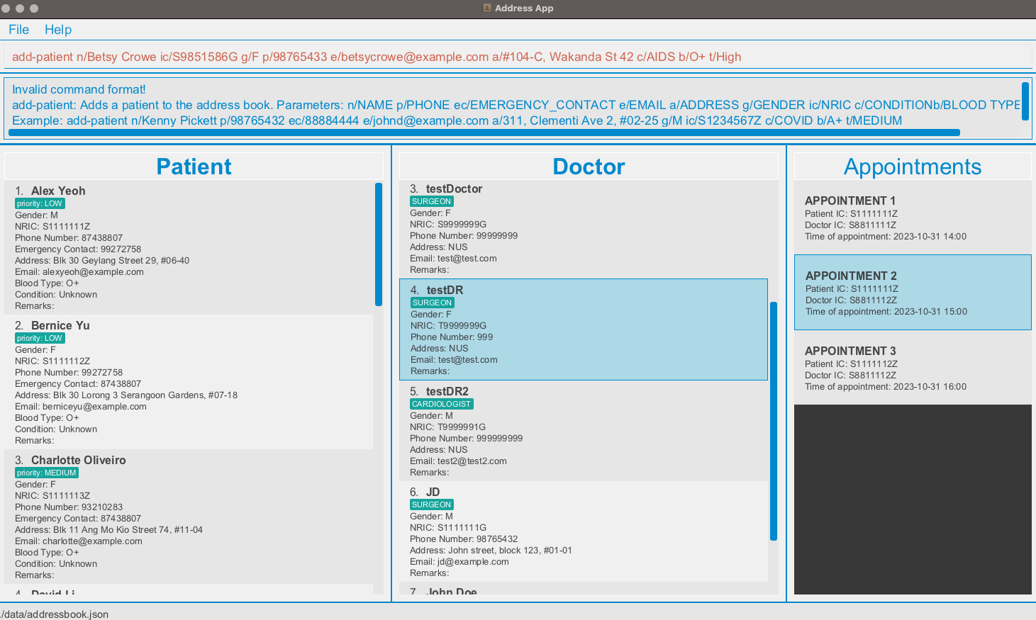Click Alex Yeoh's priority: LOW tag
This screenshot has height=620, width=1036.
pos(40,203)
